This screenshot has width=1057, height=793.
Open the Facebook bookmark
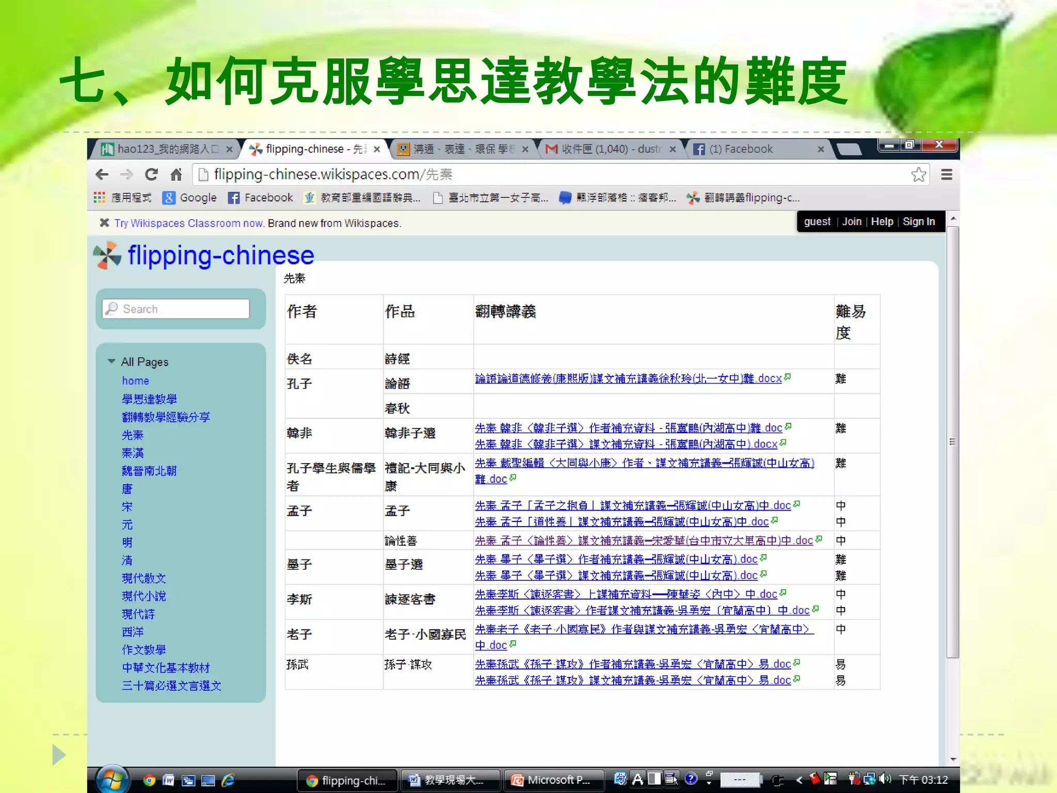pos(260,198)
